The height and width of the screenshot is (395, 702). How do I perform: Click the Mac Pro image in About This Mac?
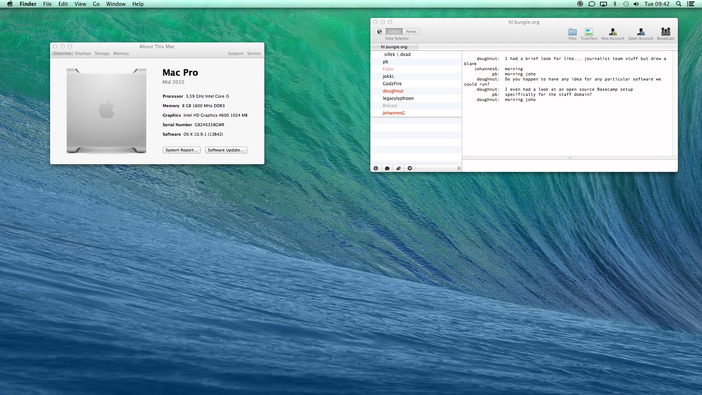click(106, 110)
